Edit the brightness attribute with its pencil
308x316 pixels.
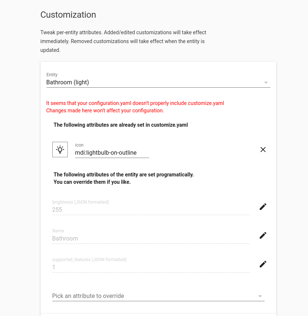click(263, 207)
